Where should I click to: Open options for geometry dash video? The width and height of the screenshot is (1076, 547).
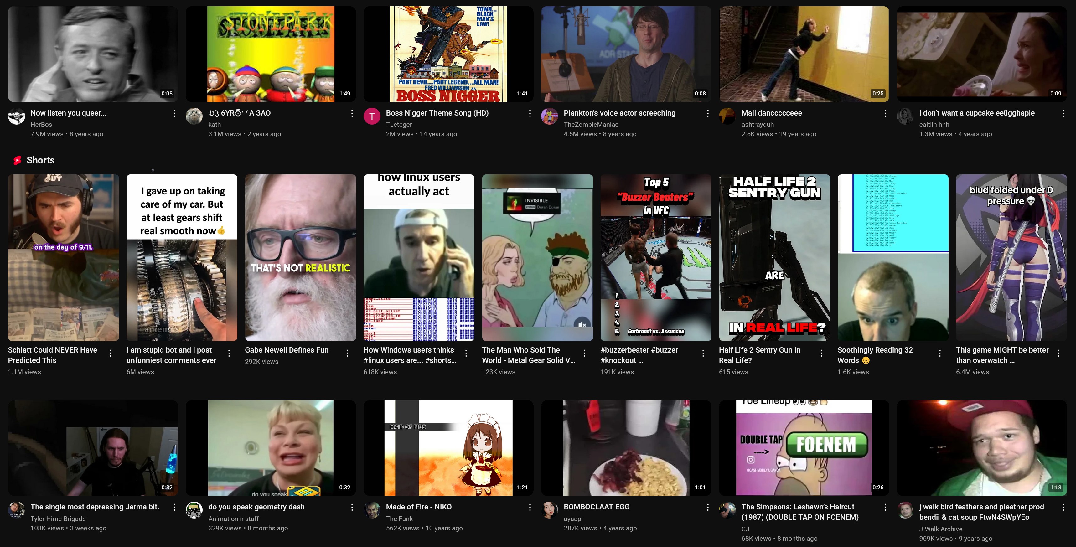point(352,507)
